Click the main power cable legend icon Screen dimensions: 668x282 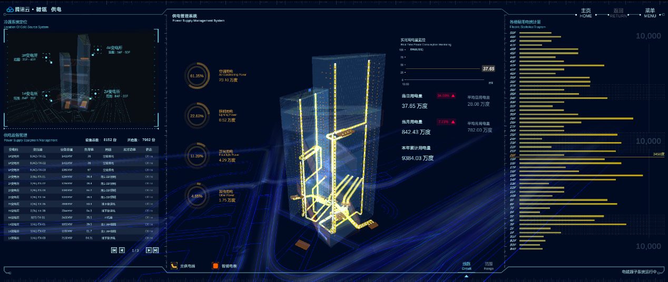(x=174, y=266)
